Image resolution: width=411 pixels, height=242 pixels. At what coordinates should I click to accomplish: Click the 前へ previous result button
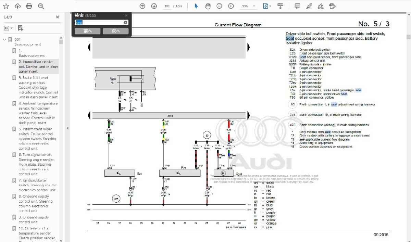(88, 31)
